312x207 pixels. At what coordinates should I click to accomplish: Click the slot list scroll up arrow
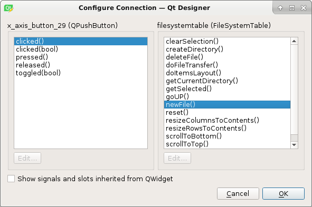[x=294, y=41]
